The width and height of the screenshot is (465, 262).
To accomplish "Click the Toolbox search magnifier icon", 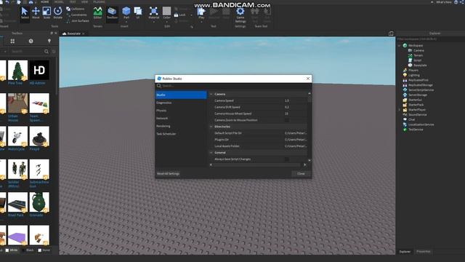I will [46, 52].
